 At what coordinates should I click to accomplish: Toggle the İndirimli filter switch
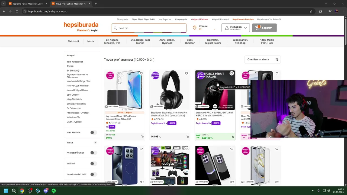94,164
